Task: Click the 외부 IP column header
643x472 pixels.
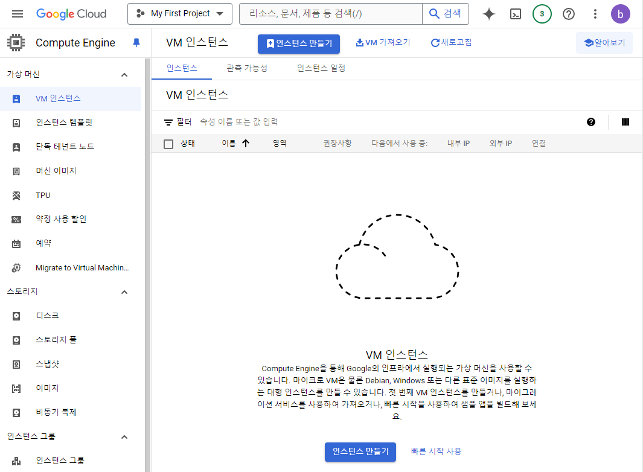Action: pyautogui.click(x=501, y=143)
